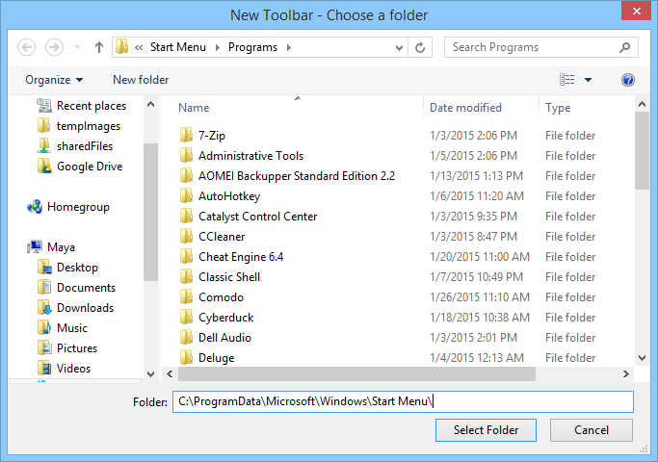Select the Cyberduck folder icon
Image resolution: width=658 pixels, height=462 pixels.
point(186,317)
